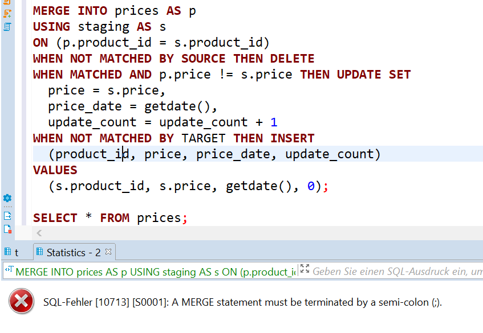Click the VALUES keyword in the editor
The image size is (483, 333).
pos(55,170)
